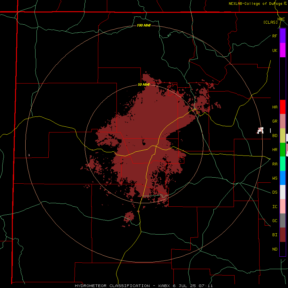Click the [CLAS] legend header

click(x=270, y=22)
